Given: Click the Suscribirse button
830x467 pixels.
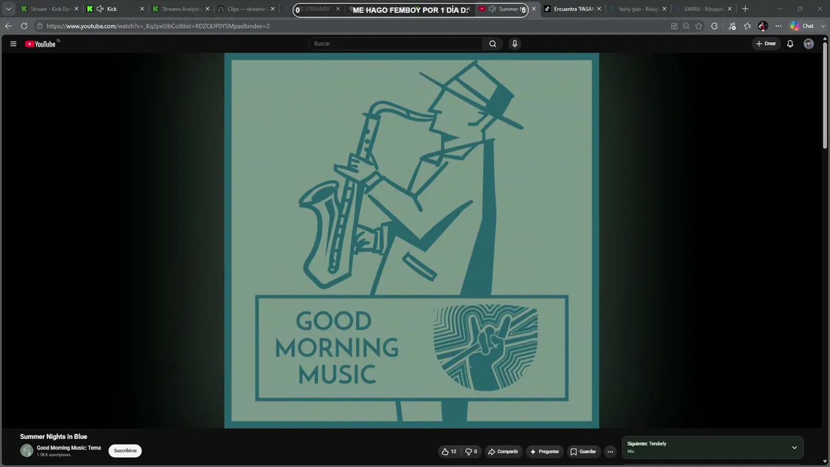Looking at the screenshot, I should tap(125, 451).
